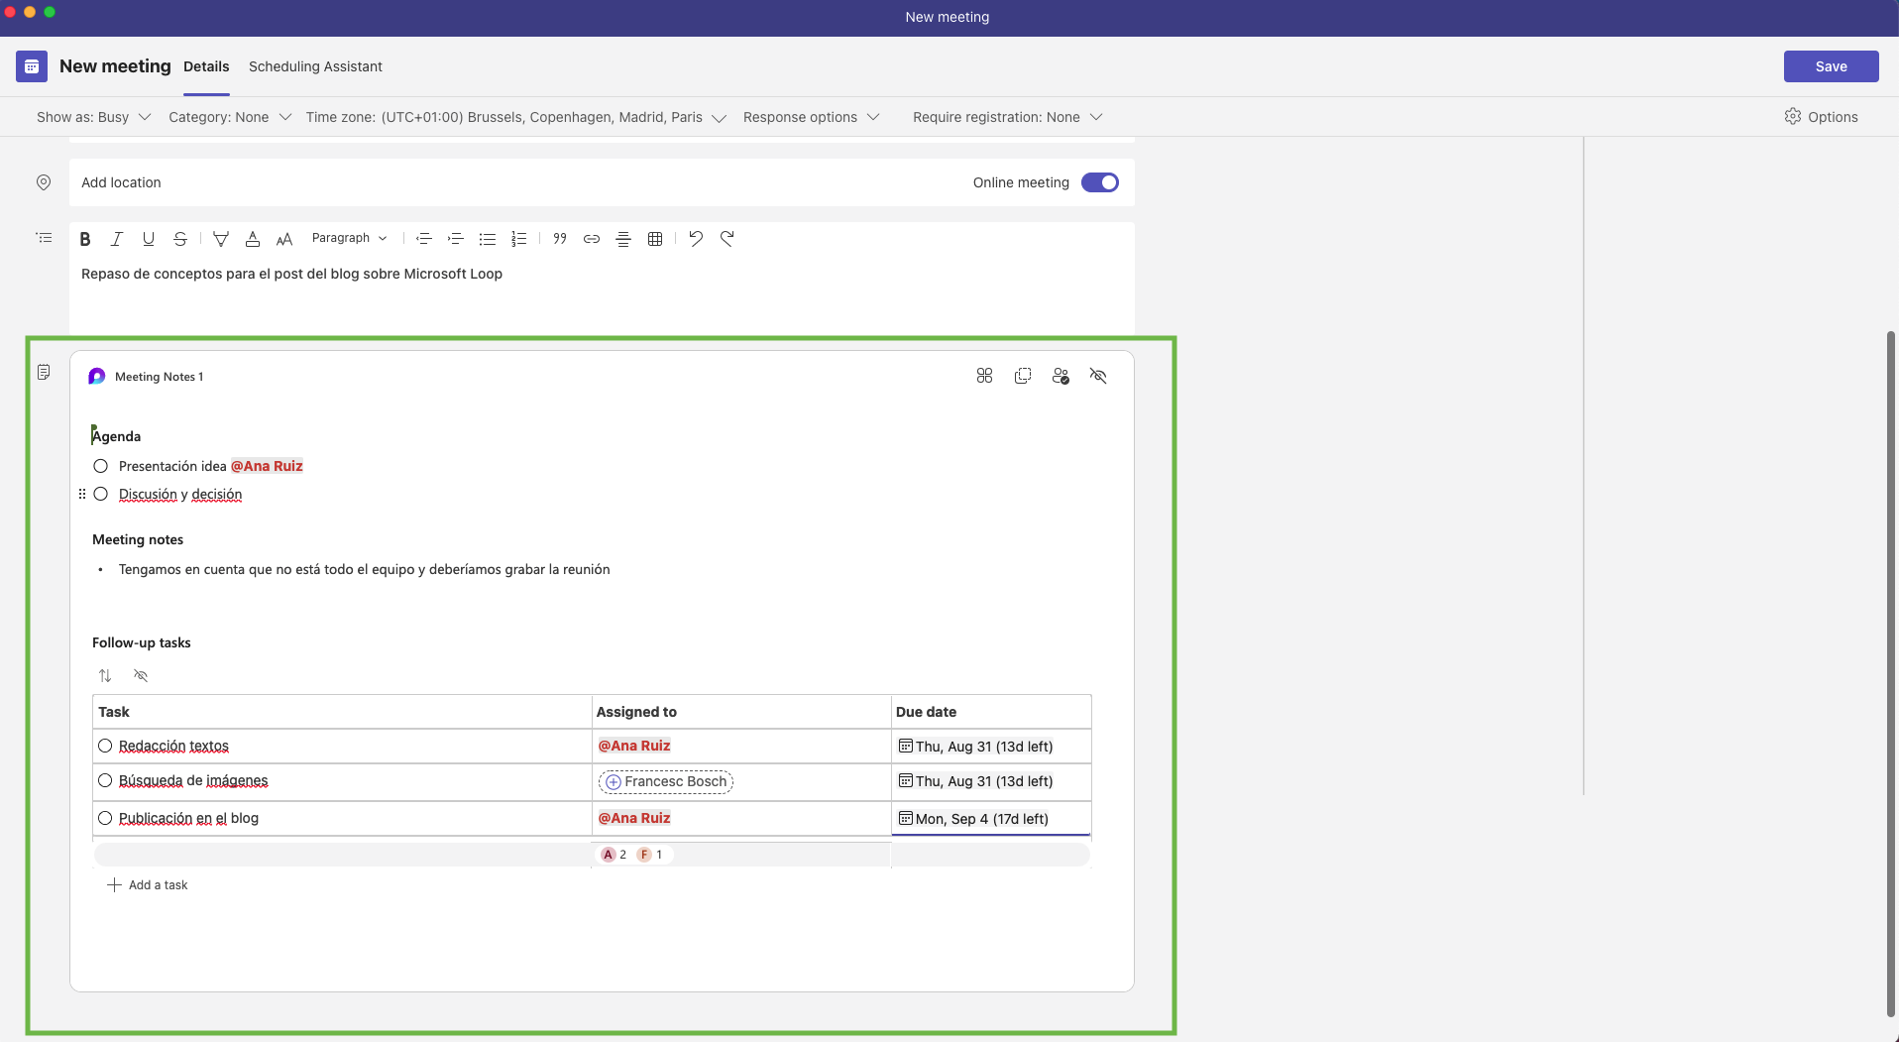The width and height of the screenshot is (1899, 1042).
Task: Click the Meeting Notes 1 title
Action: 159,377
